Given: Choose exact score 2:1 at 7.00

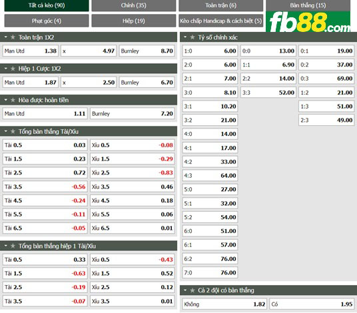Looking at the screenshot, I should 210,79.
